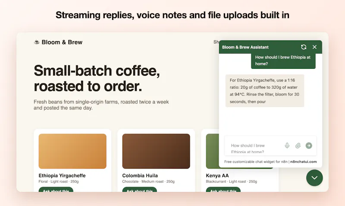Screen dimensions: 345x206
Task: Click the Kenya AA product name
Action: point(217,175)
